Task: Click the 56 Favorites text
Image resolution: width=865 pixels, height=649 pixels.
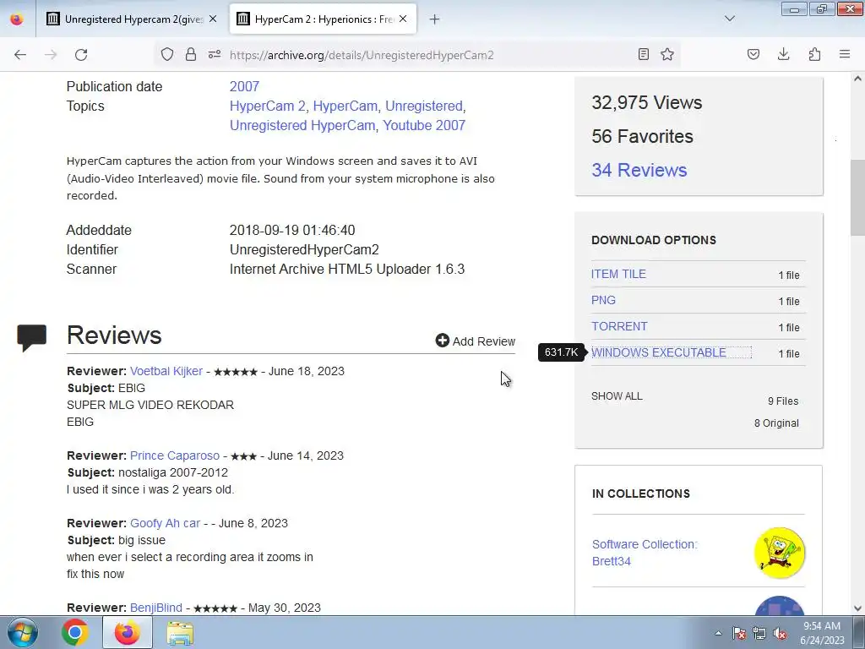Action: (x=642, y=136)
